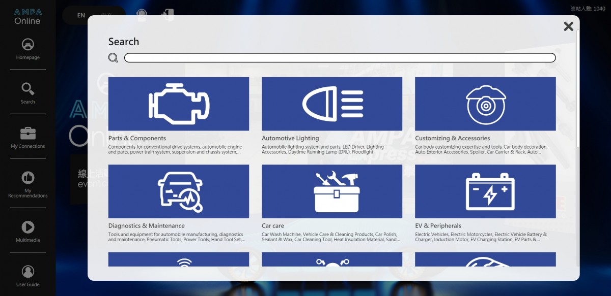Click the AMPA Online logo
The width and height of the screenshot is (611, 296).
click(27, 16)
